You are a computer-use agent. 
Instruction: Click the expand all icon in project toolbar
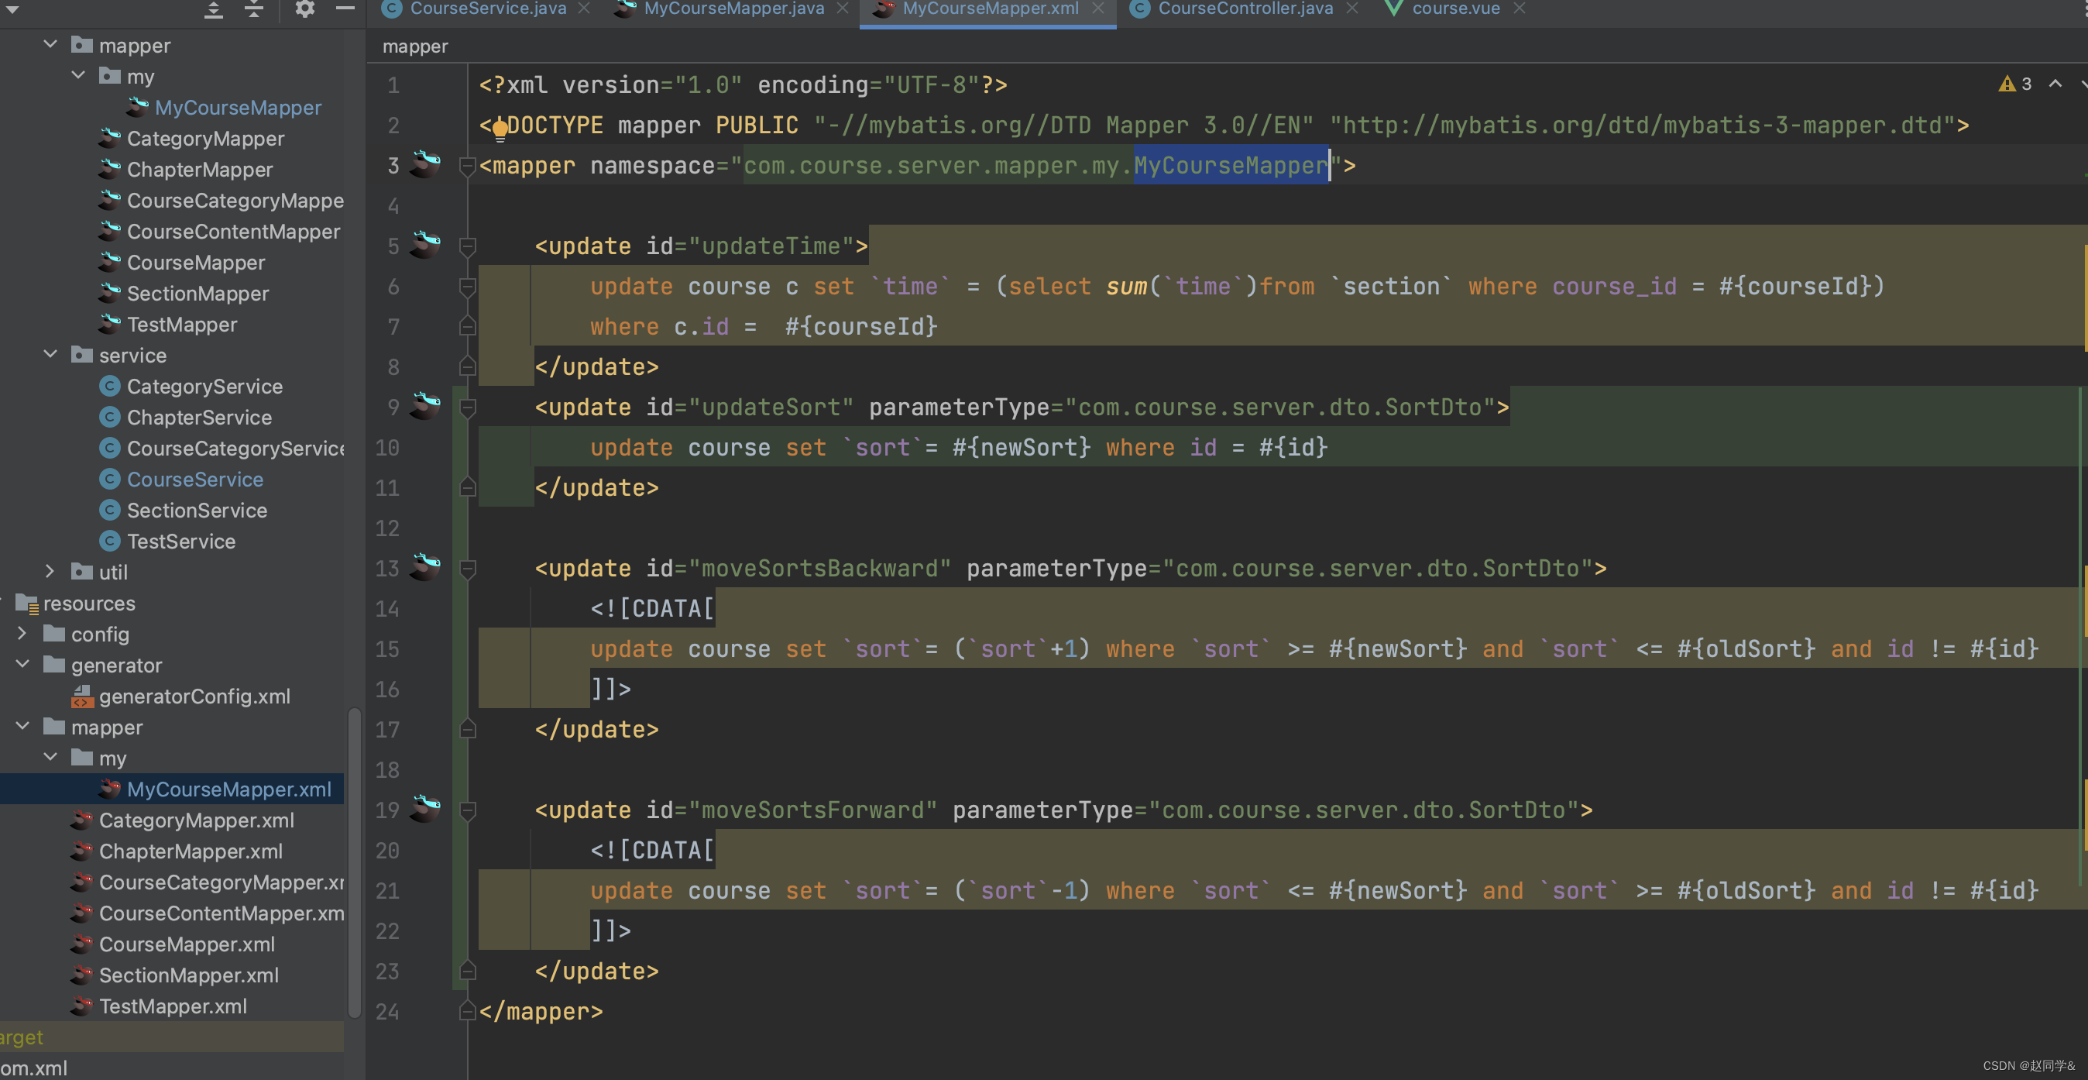pyautogui.click(x=213, y=9)
